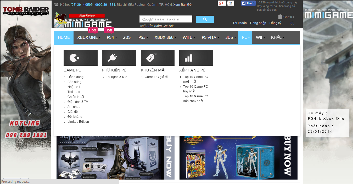Click the PC accessories plug icon
Image resolution: width=353 pixels, height=184 pixels.
click(119, 58)
